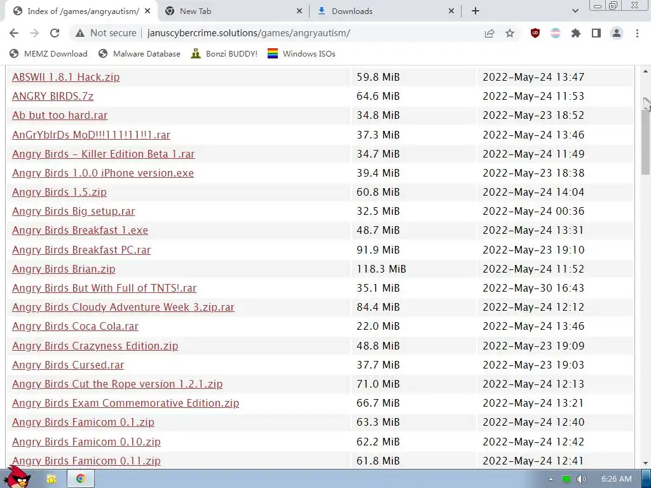Screen dimensions: 651x488
Task: Share this page icon in address bar
Action: pos(490,33)
